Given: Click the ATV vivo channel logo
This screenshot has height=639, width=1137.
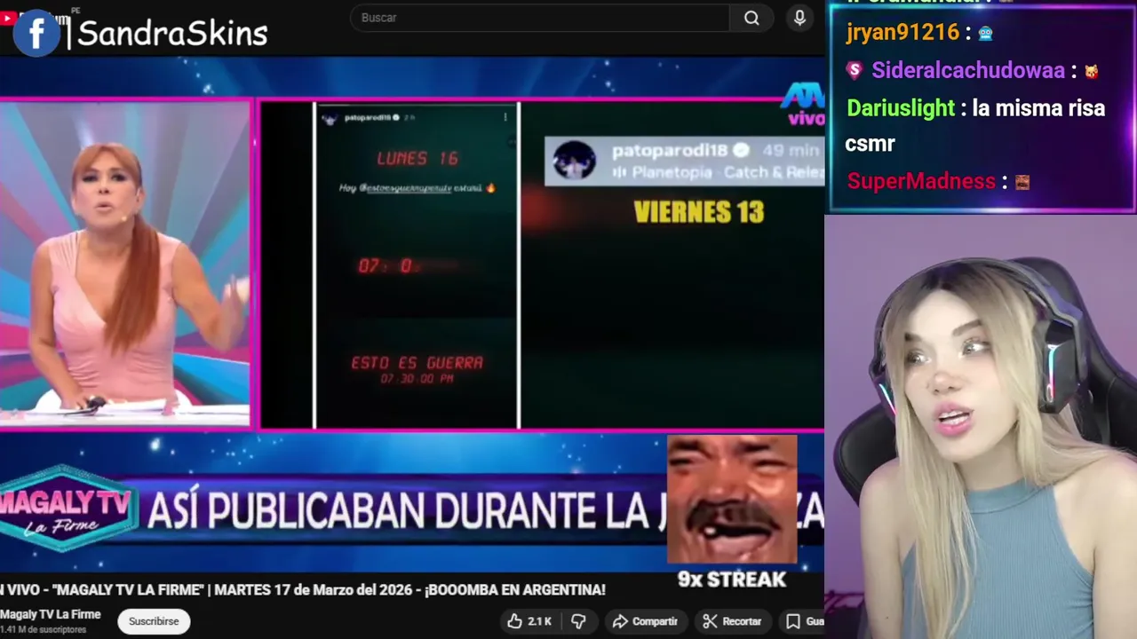Looking at the screenshot, I should [803, 105].
